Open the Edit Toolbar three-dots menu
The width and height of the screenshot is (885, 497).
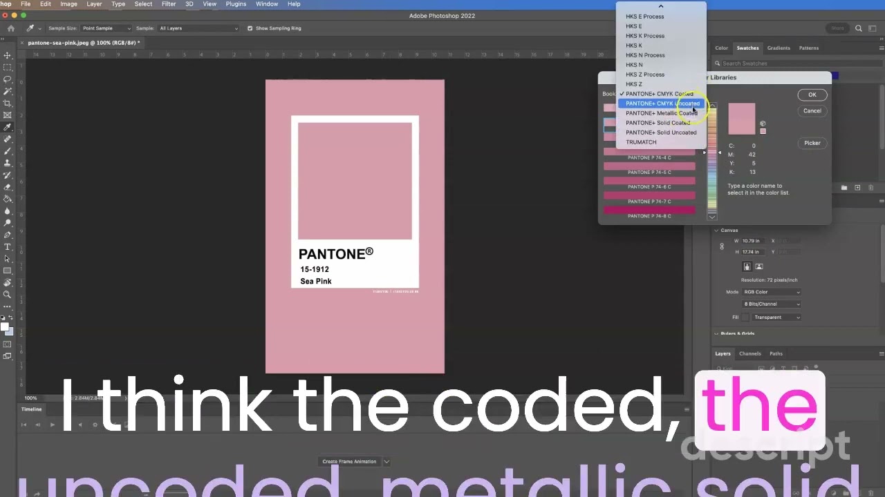click(x=8, y=306)
